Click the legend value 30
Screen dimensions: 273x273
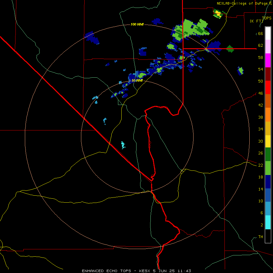click(261, 141)
